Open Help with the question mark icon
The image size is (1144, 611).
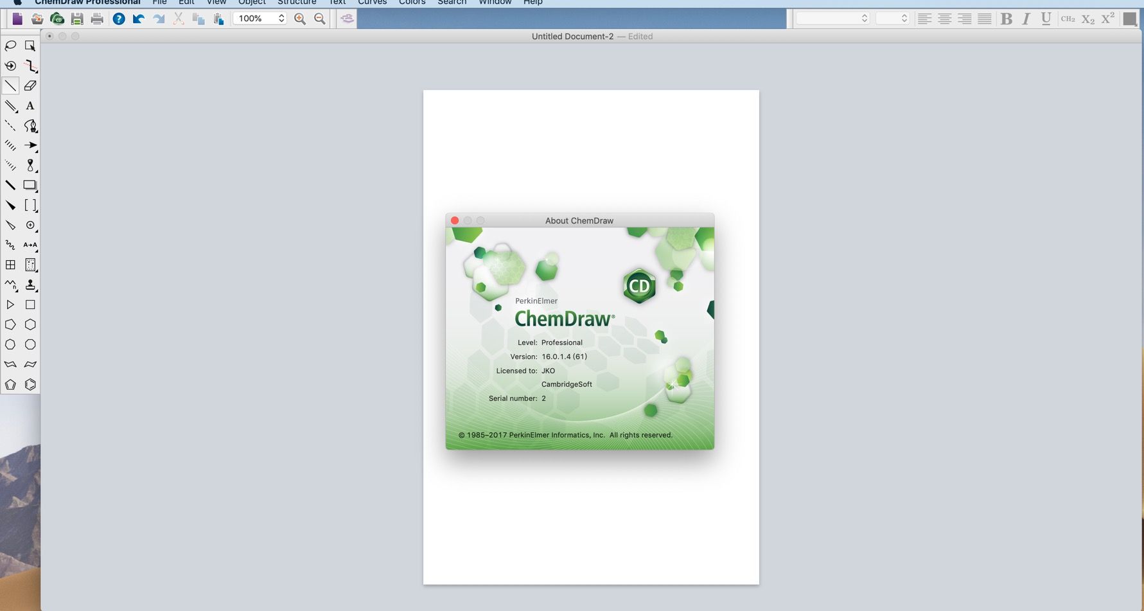(x=119, y=19)
